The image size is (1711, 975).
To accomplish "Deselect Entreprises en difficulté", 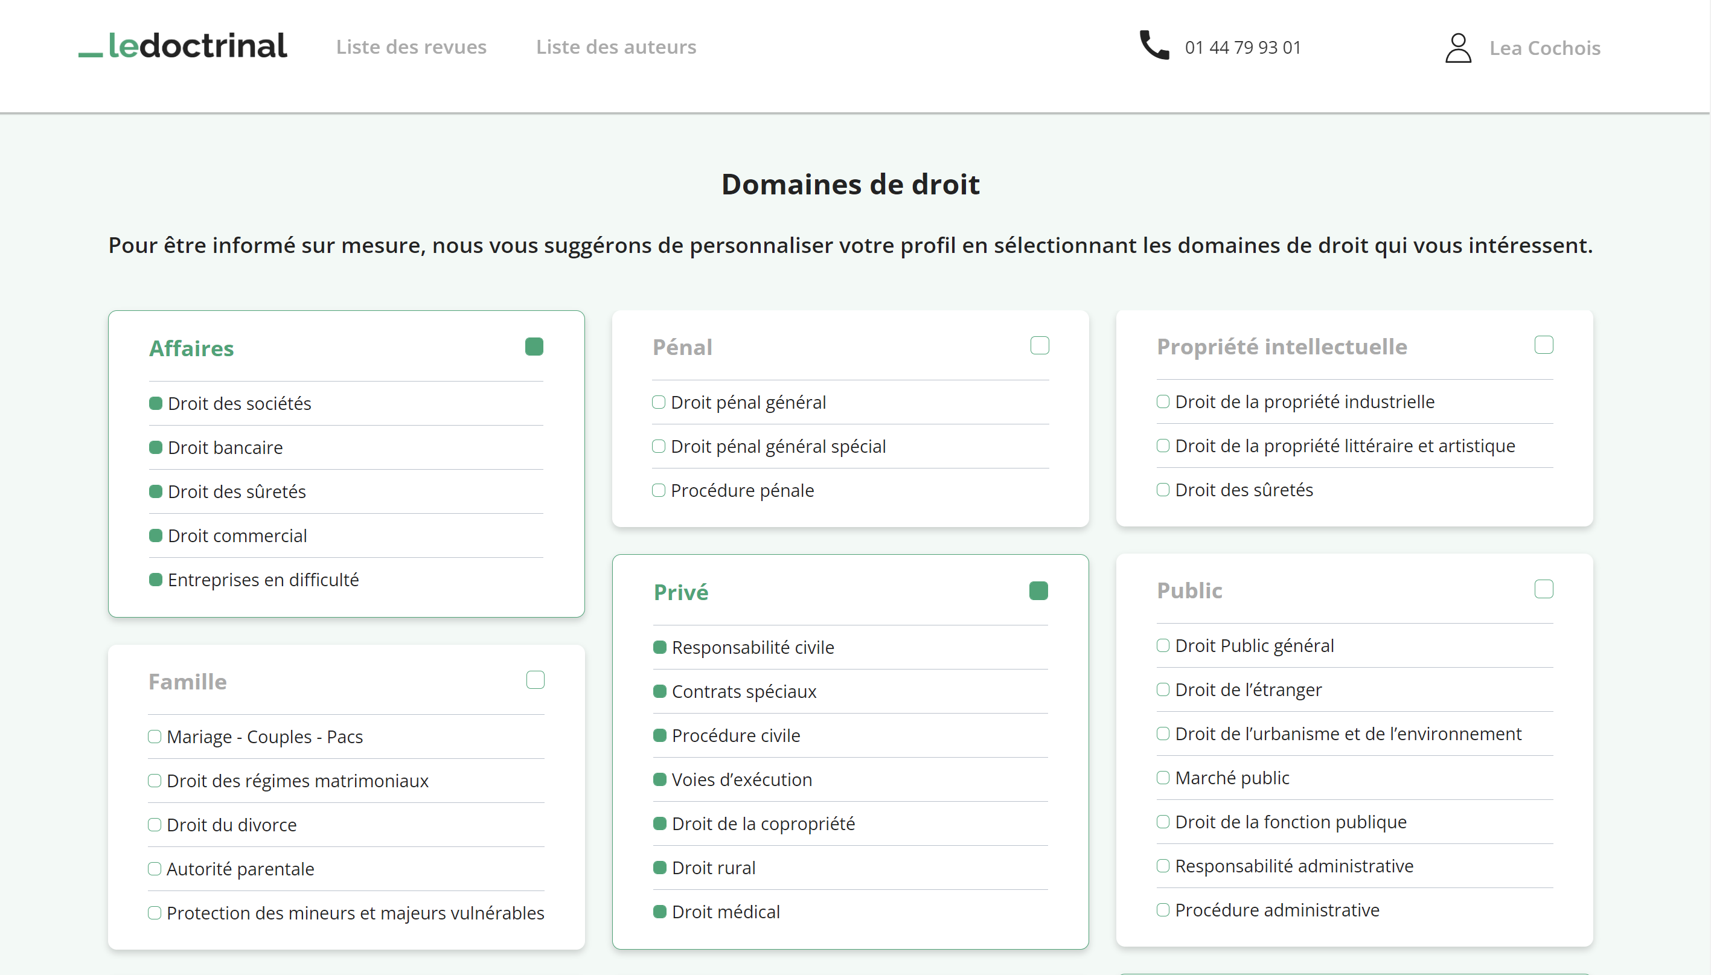I will [x=156, y=580].
